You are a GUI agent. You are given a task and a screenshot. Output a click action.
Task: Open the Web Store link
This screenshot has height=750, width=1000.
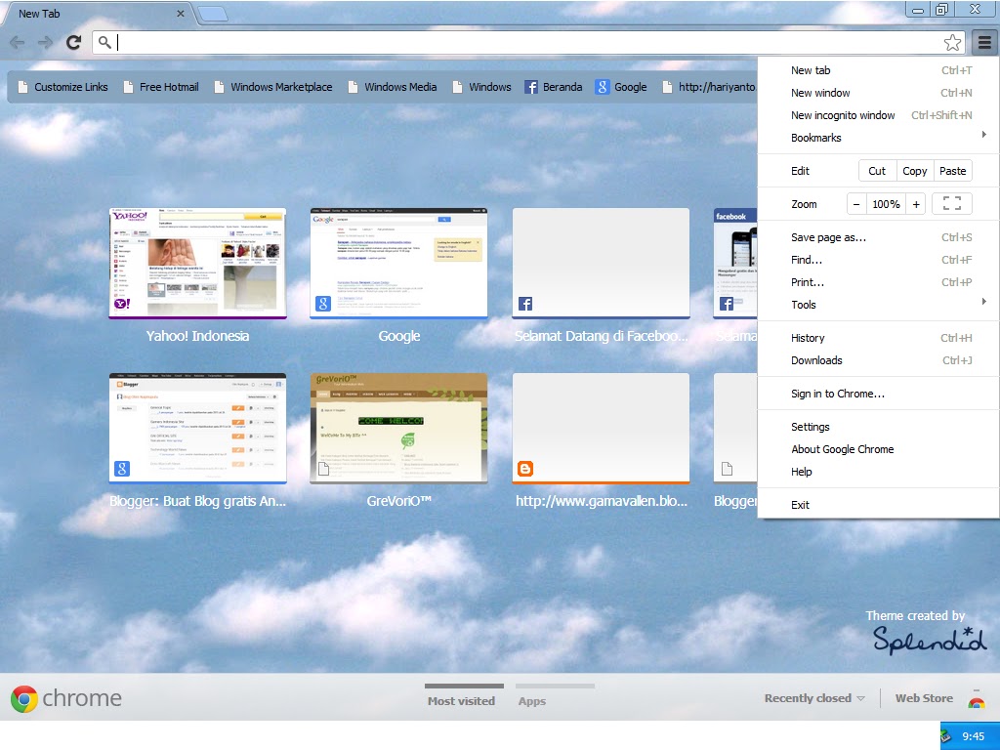click(924, 698)
